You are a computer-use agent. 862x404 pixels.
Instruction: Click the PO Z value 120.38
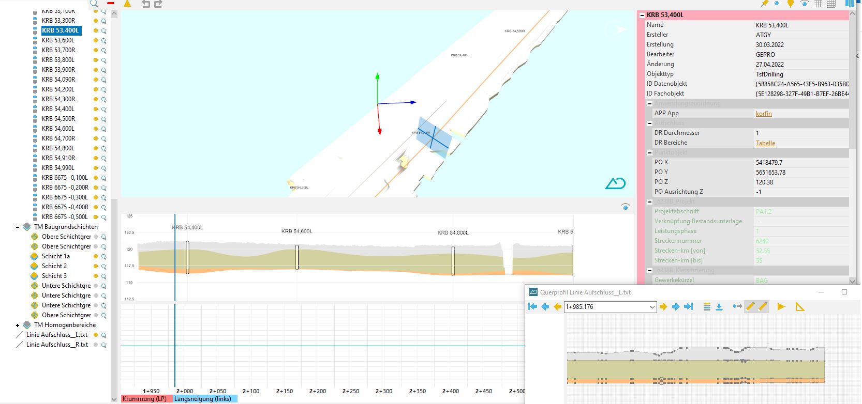pos(764,182)
